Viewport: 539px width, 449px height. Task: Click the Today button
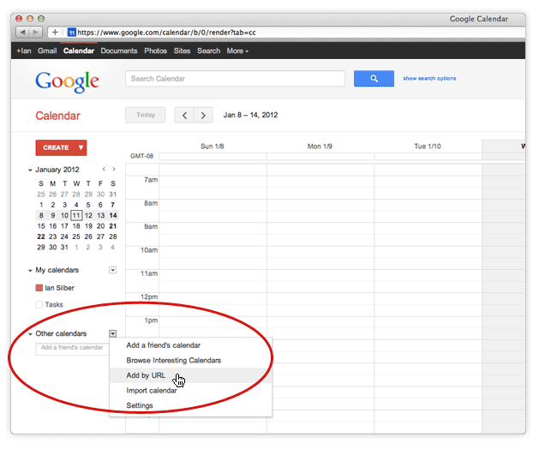(x=146, y=115)
